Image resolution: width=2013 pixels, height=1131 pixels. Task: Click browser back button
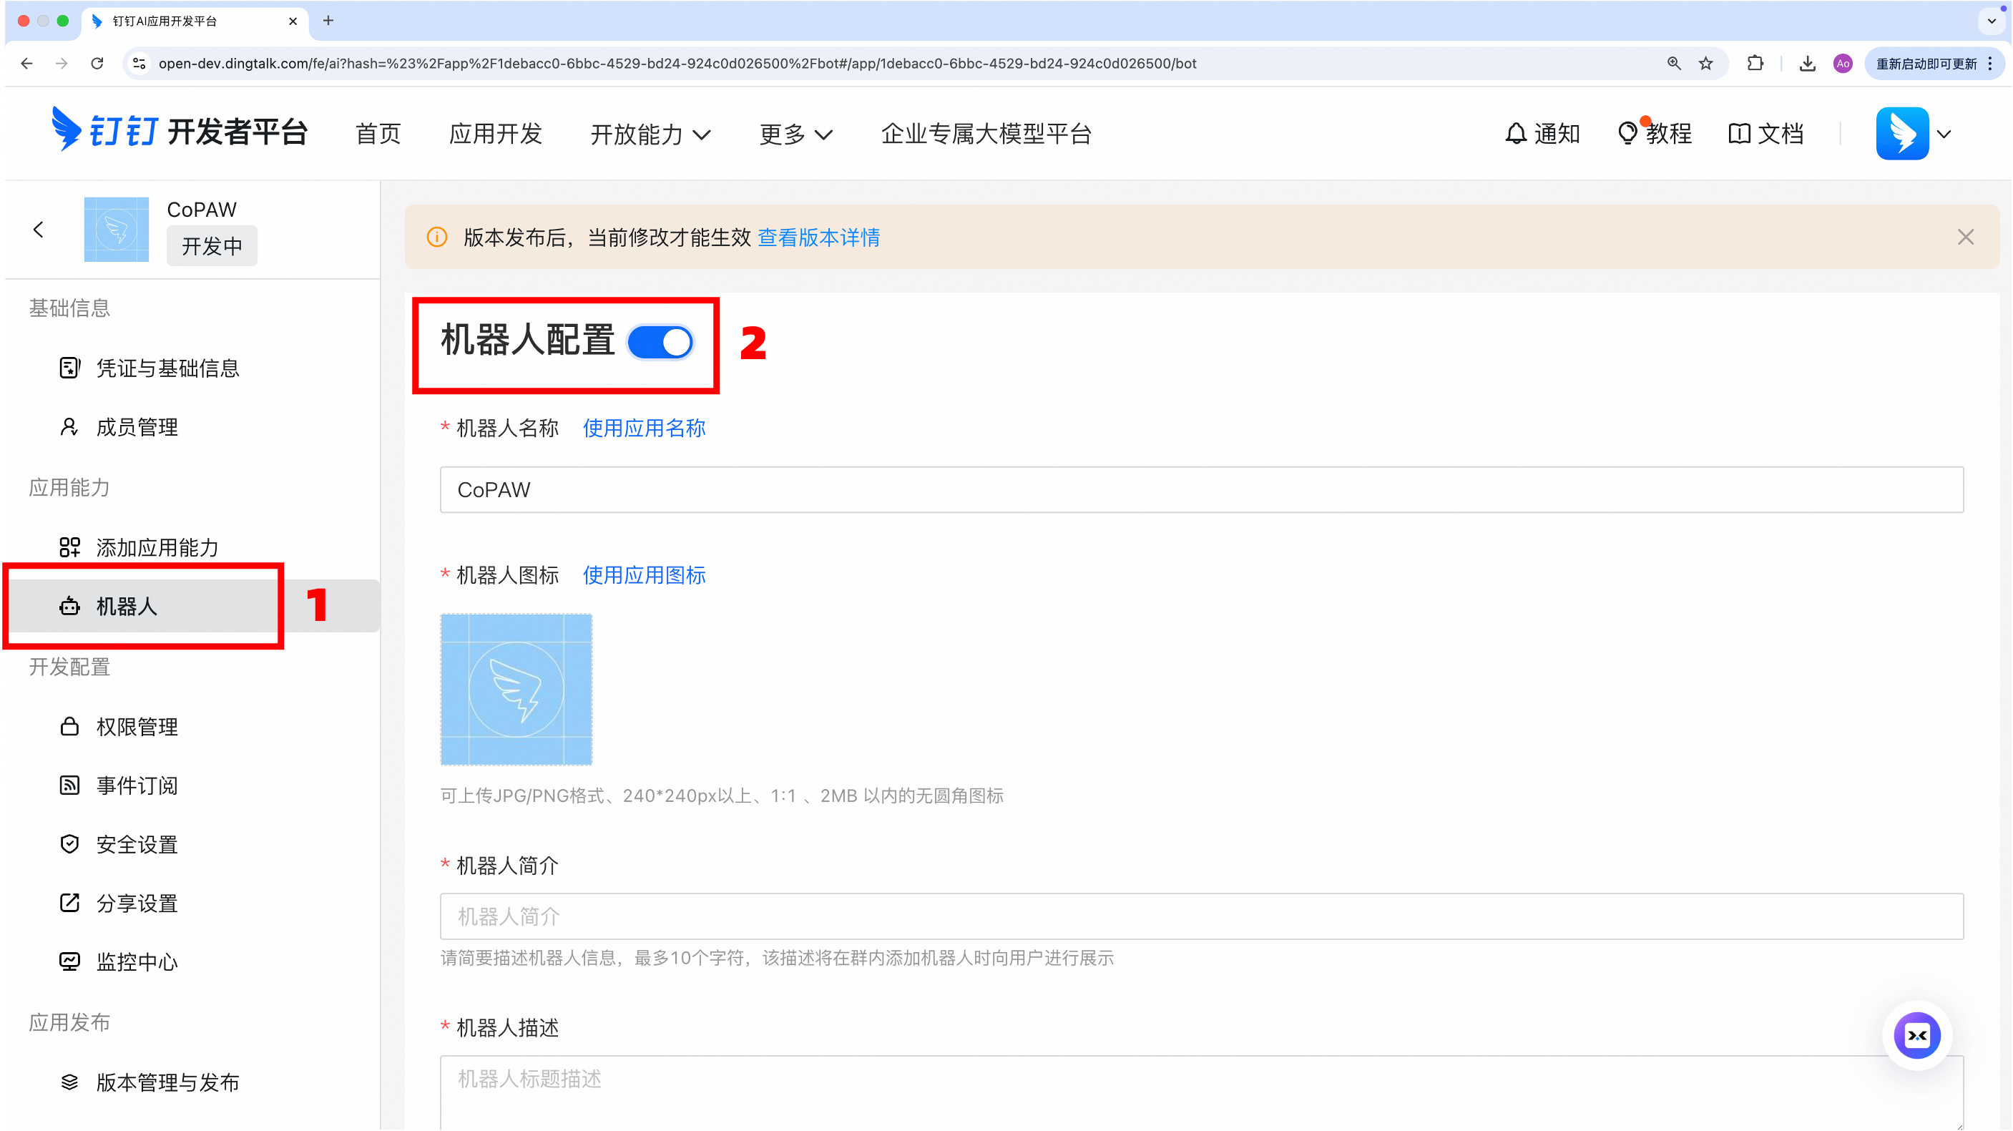pyautogui.click(x=26, y=64)
